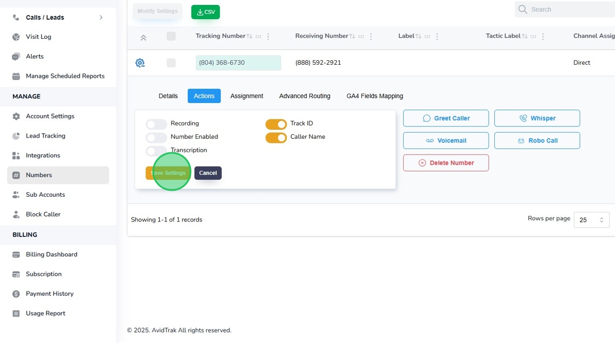The width and height of the screenshot is (615, 343).
Task: Click the Subscription card icon
Action: click(x=16, y=274)
